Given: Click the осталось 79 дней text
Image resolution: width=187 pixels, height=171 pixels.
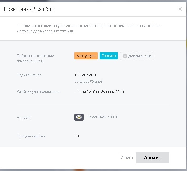Looking at the screenshot, I should [x=89, y=82].
